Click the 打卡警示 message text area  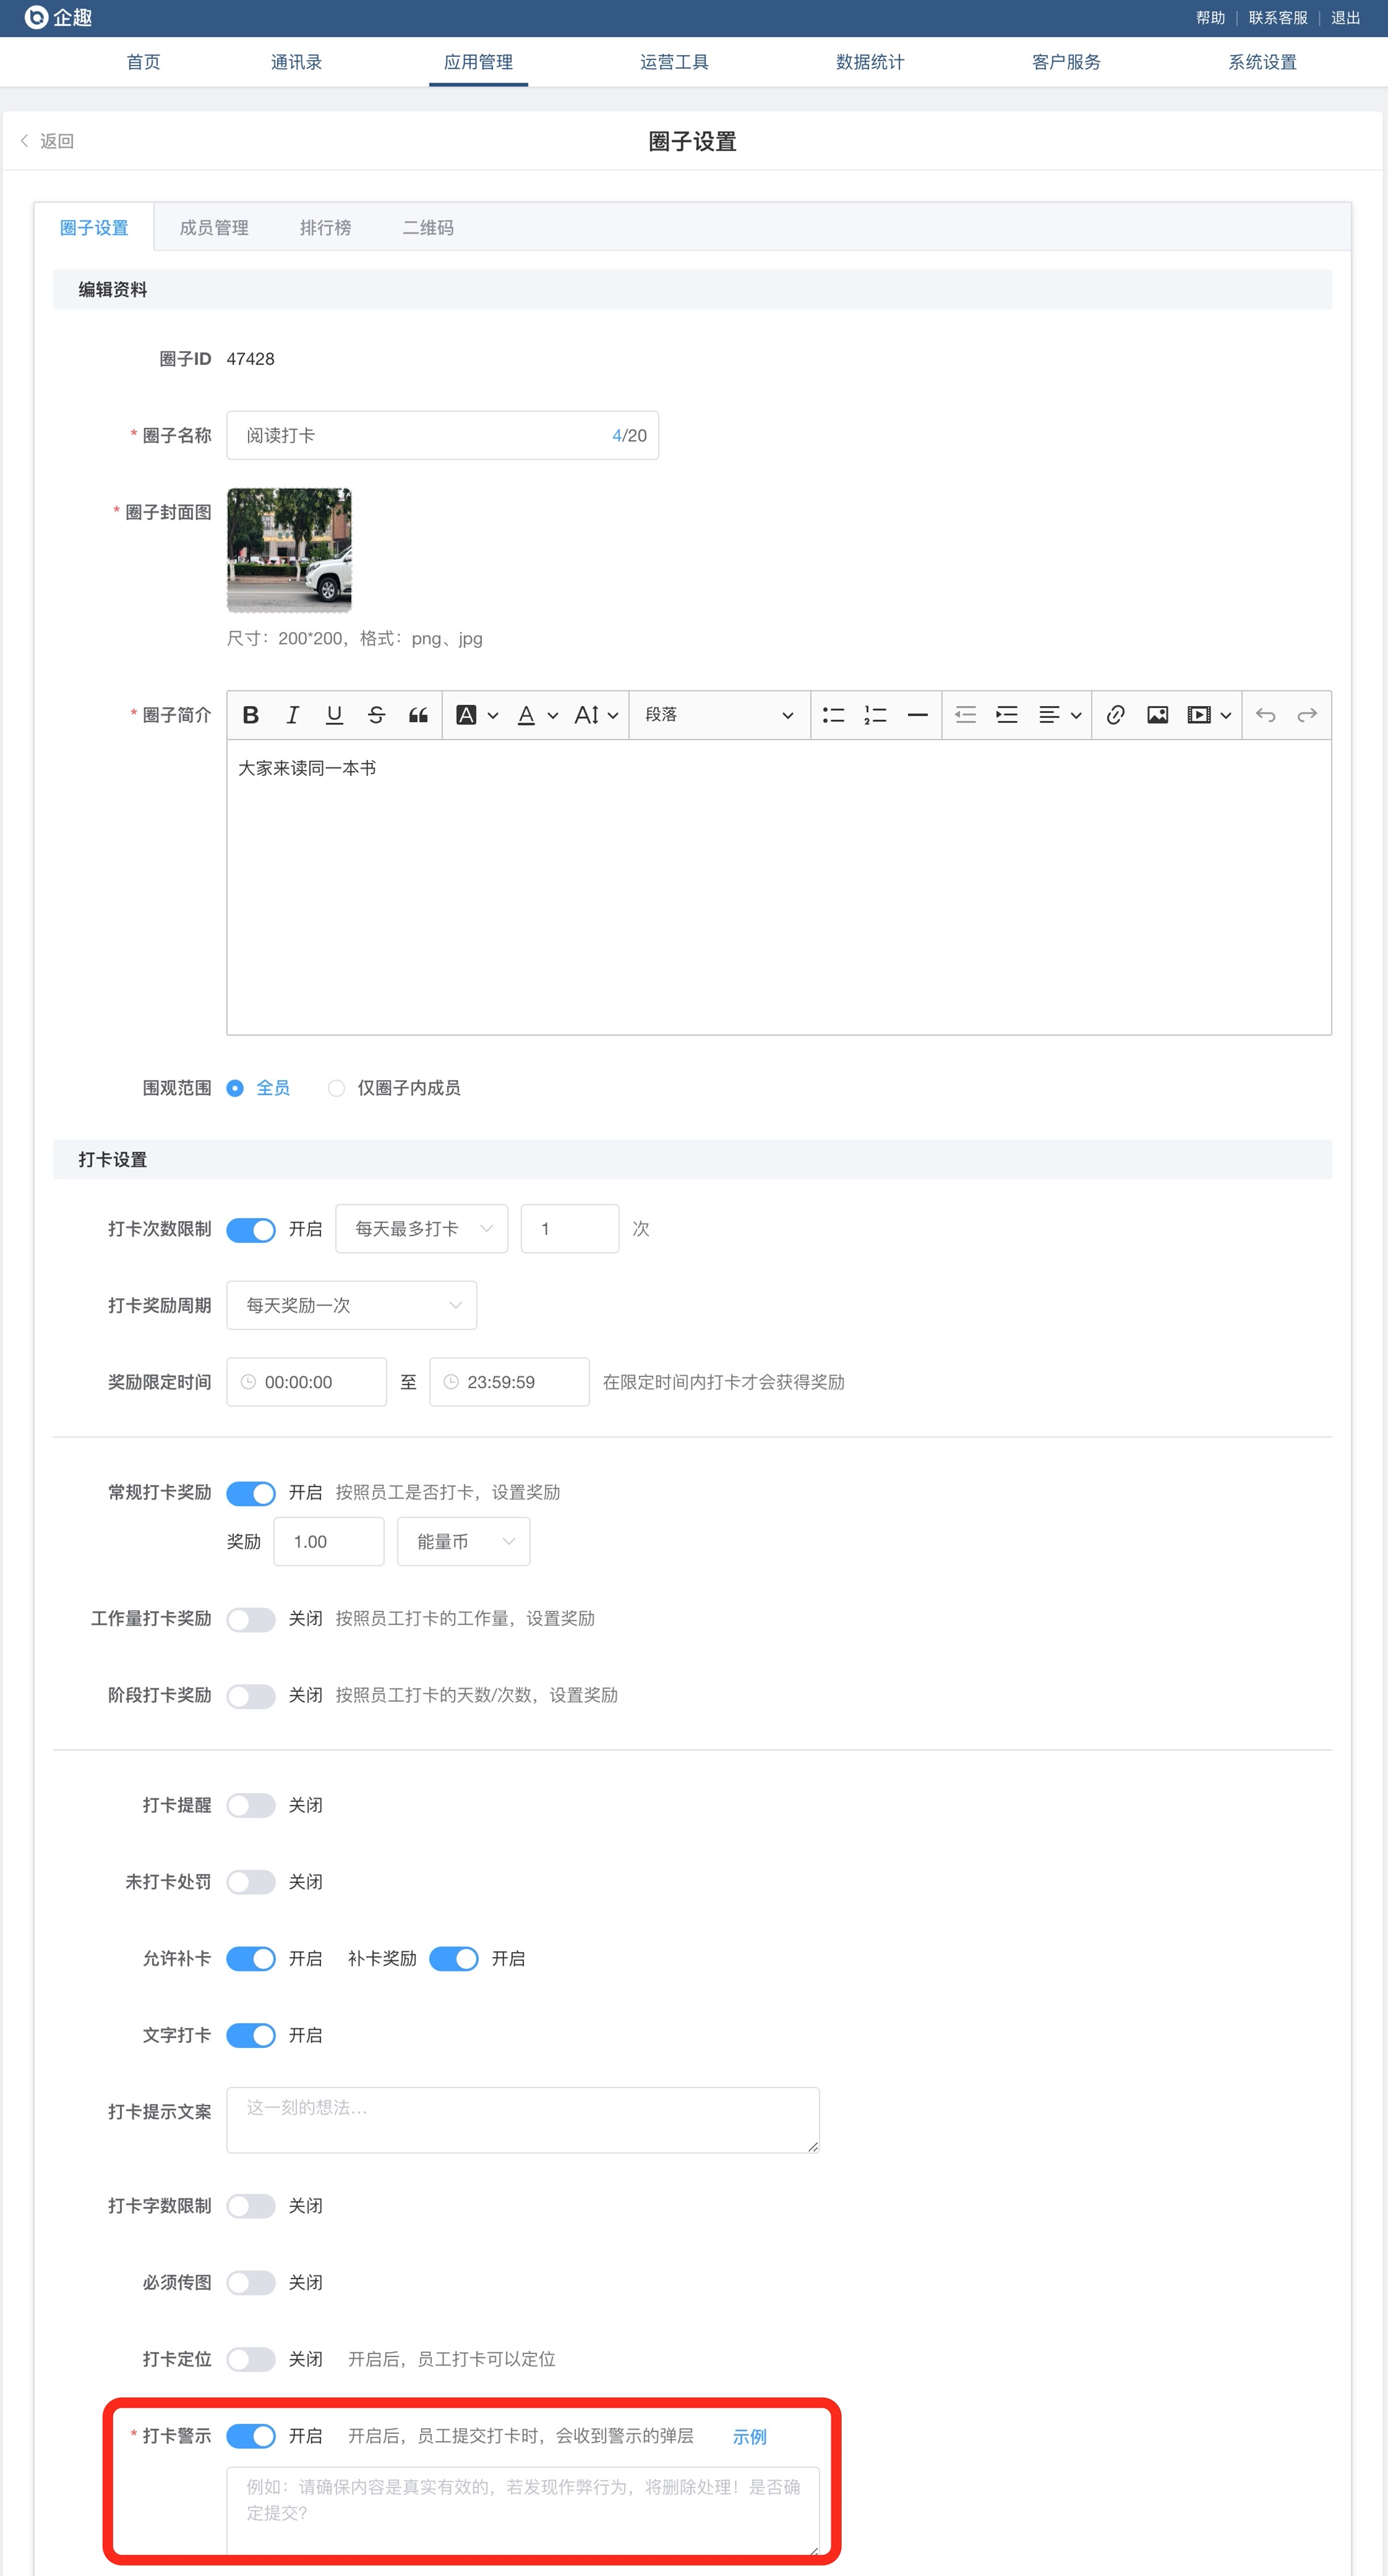point(523,2511)
